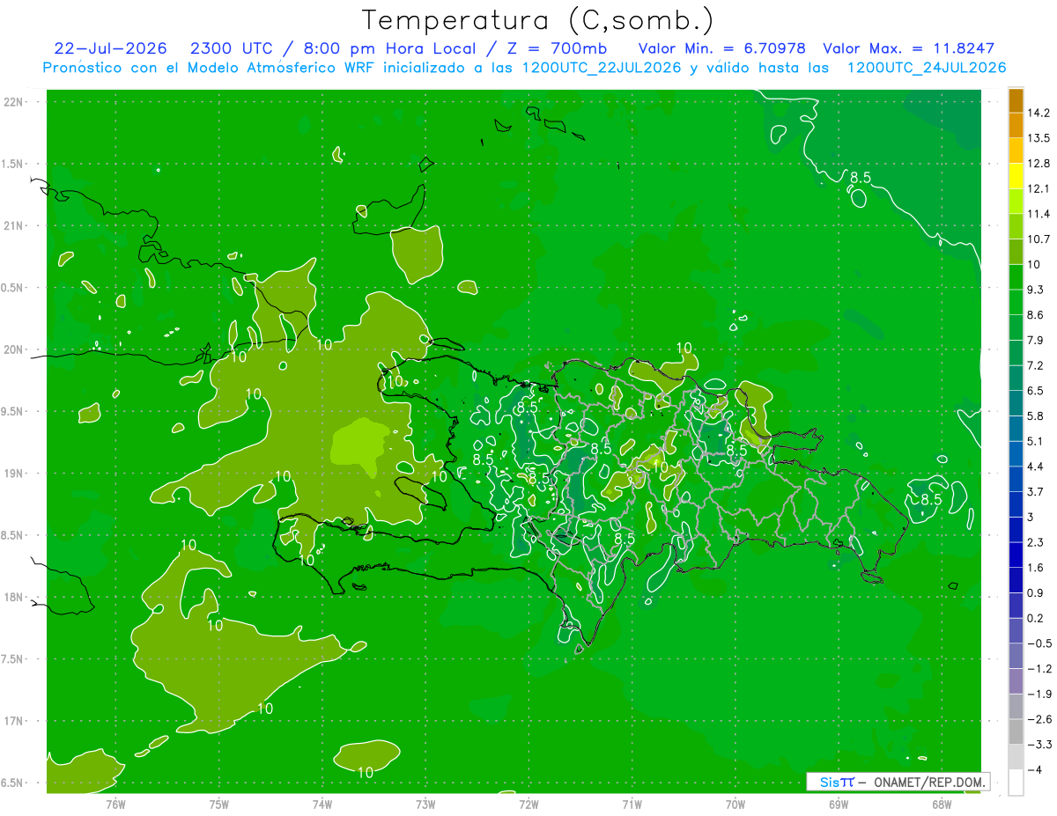Viewport: 1057px width, 816px height.
Task: Click the colorbar label '7.9'
Action: coord(1037,340)
